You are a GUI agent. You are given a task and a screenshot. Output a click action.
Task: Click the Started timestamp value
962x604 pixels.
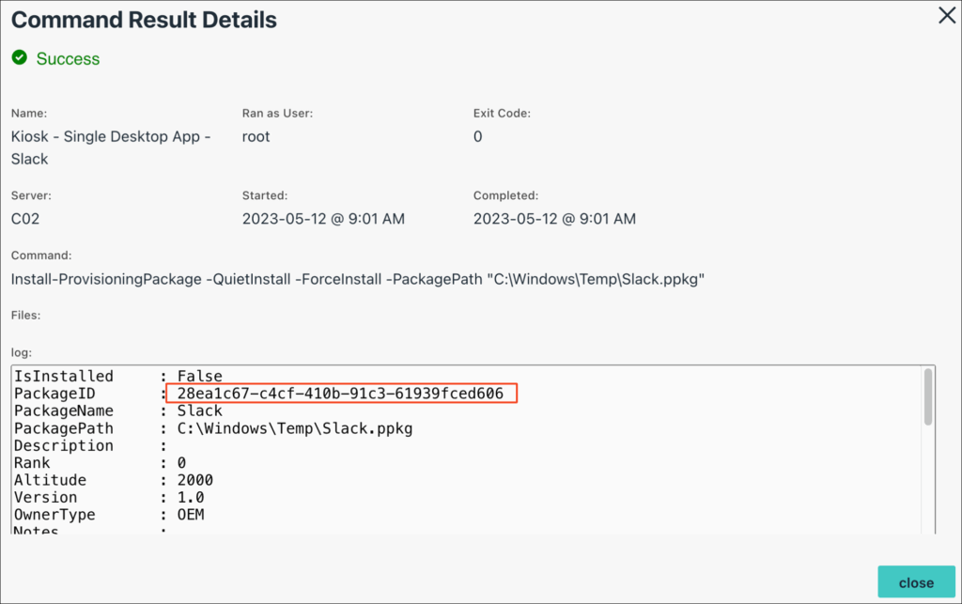(323, 219)
